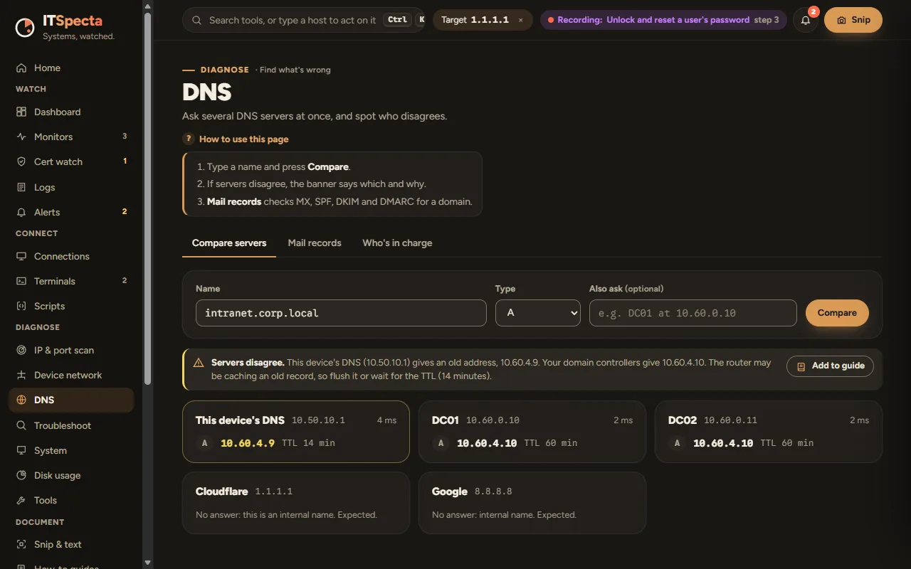This screenshot has width=911, height=569.
Task: Open Cert watch page
Action: coord(71,162)
